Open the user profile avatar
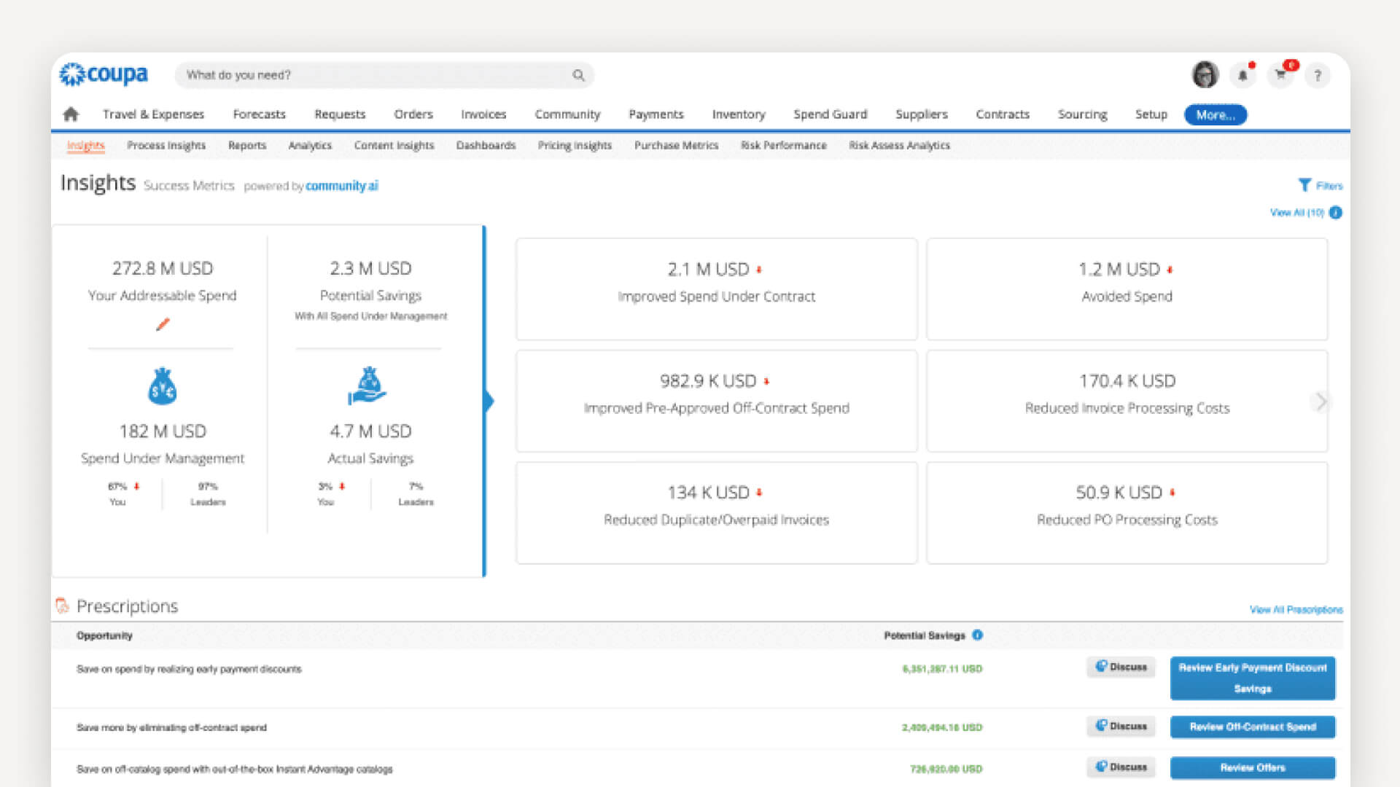This screenshot has height=787, width=1400. pos(1205,75)
